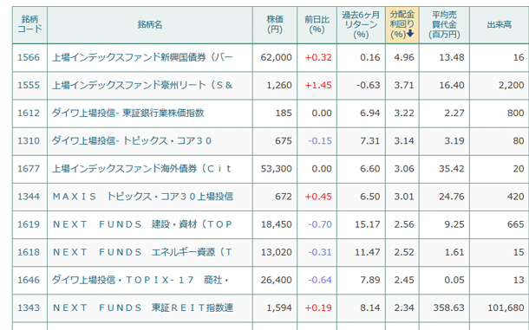Sort by 出来高 column header
Viewport: 529px width, 330px height.
[499, 24]
